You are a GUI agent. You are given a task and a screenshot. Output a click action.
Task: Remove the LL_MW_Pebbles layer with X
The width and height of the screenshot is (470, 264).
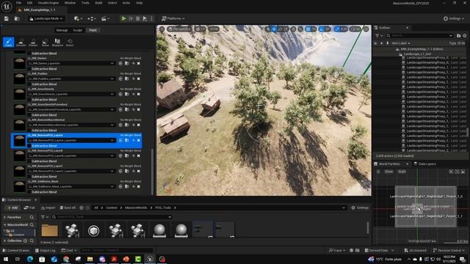pos(139,78)
